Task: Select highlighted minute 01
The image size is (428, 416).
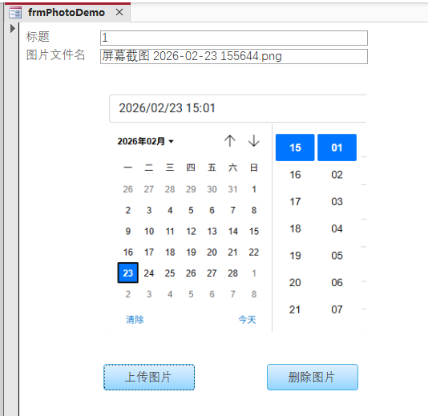Action: pyautogui.click(x=337, y=147)
